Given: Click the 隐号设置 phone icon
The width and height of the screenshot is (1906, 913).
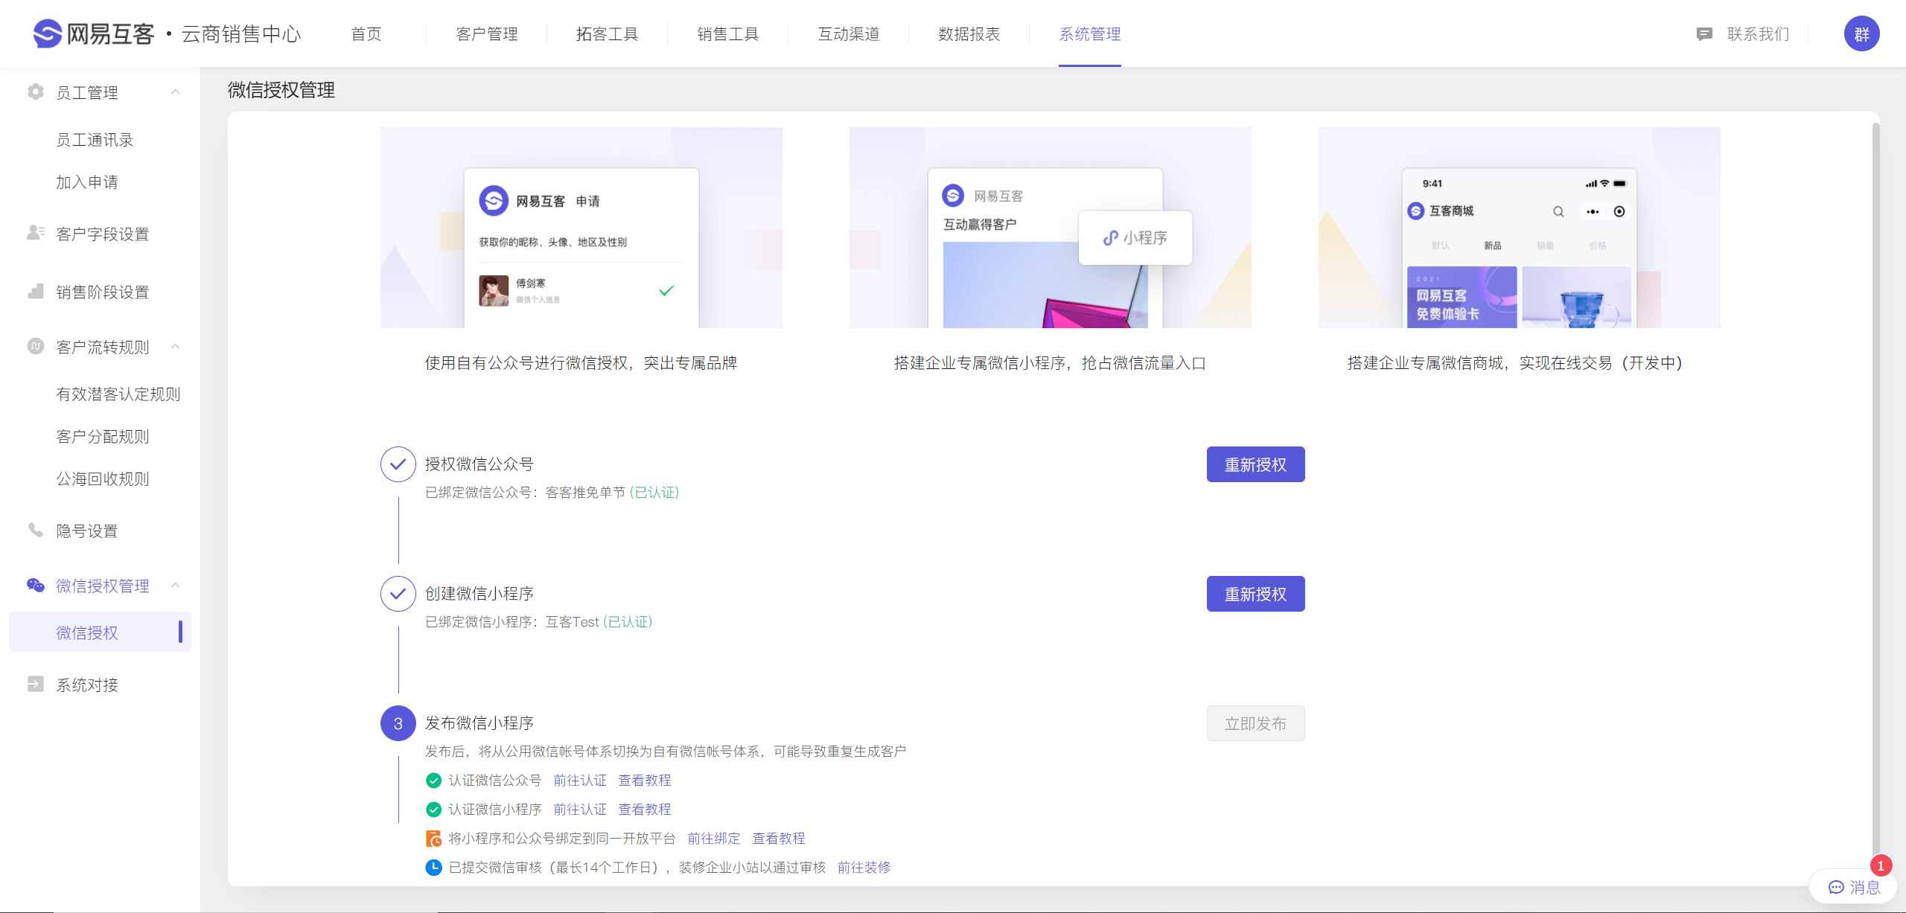Looking at the screenshot, I should 35,530.
